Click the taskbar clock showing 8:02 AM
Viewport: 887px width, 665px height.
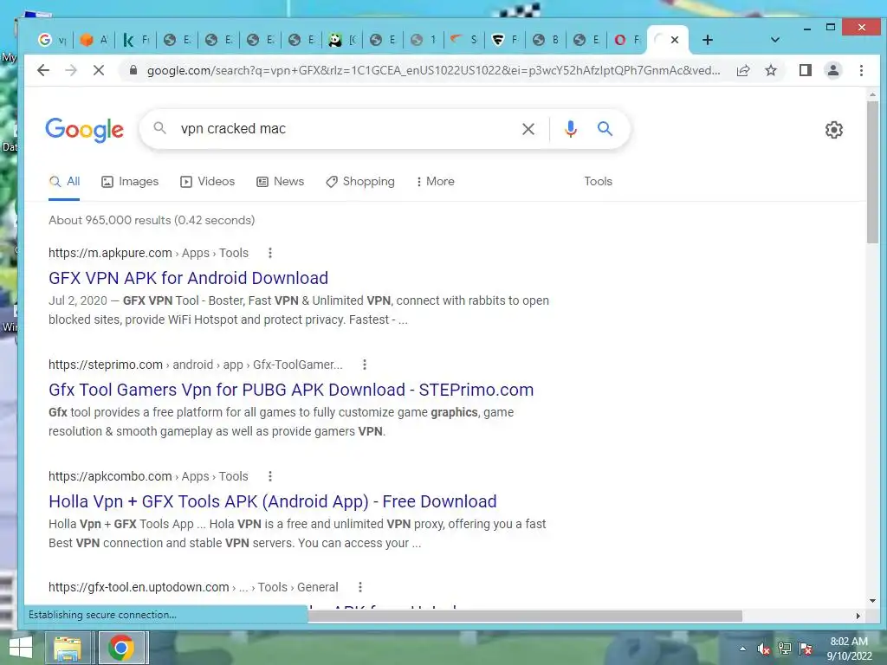click(x=849, y=649)
